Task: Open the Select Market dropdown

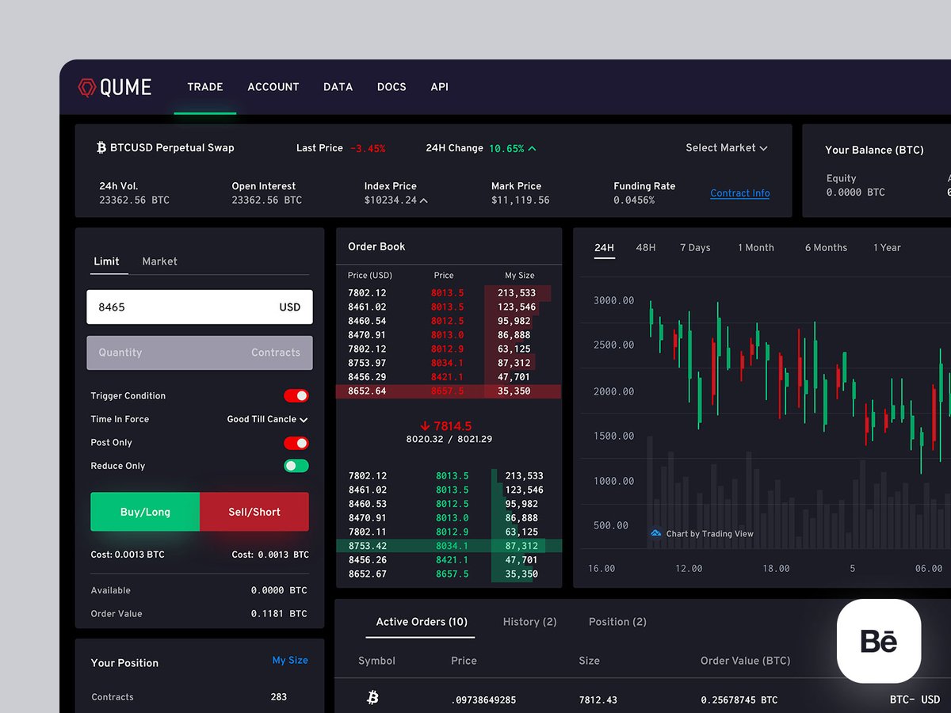Action: (x=727, y=147)
